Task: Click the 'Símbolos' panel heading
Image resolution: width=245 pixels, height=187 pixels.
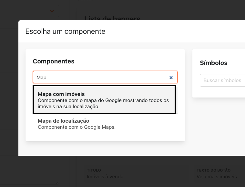Action: (x=213, y=63)
